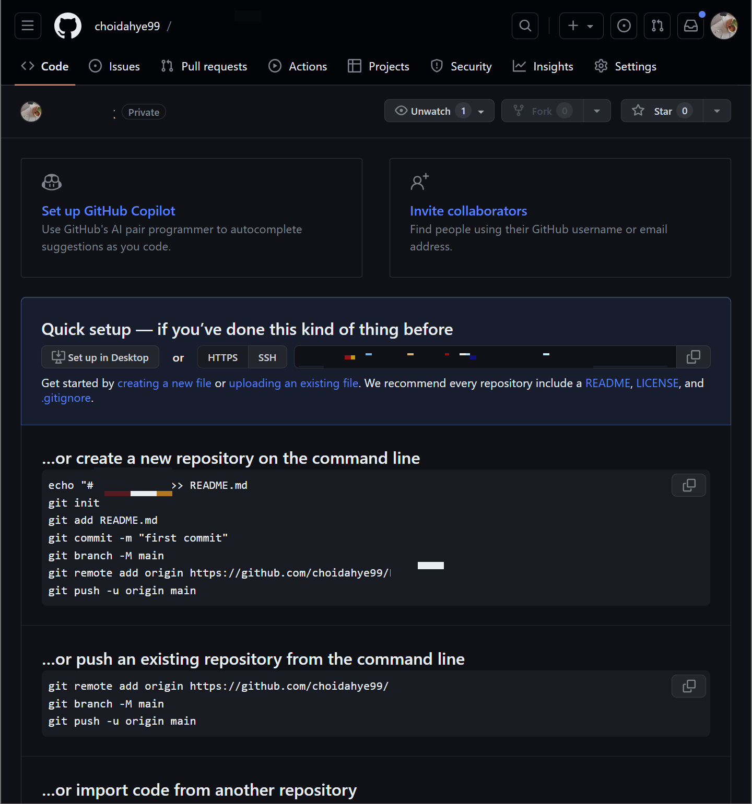
Task: Open the notifications inbox icon
Action: [691, 26]
